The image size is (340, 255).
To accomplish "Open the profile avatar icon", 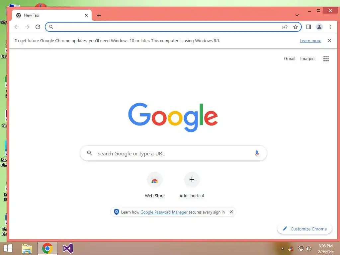I will tap(319, 27).
